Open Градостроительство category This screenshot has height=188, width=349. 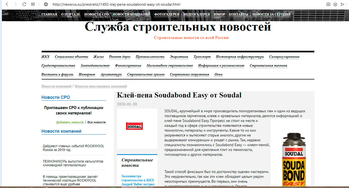58,66
